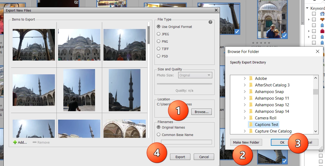Open the Photo Size dropdown
Screen dimensions: 325x166
click(195, 75)
